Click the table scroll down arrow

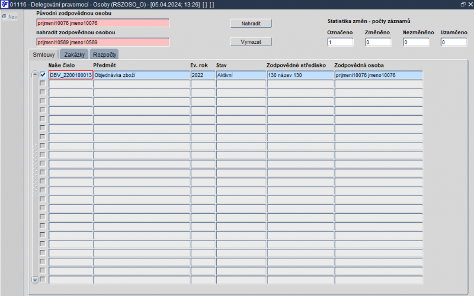[x=35, y=280]
